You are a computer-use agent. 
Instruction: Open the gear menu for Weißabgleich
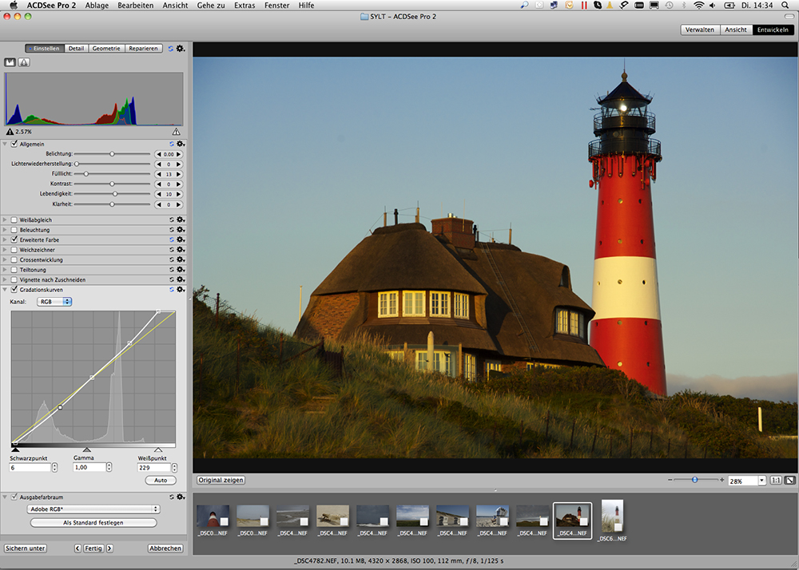point(181,220)
